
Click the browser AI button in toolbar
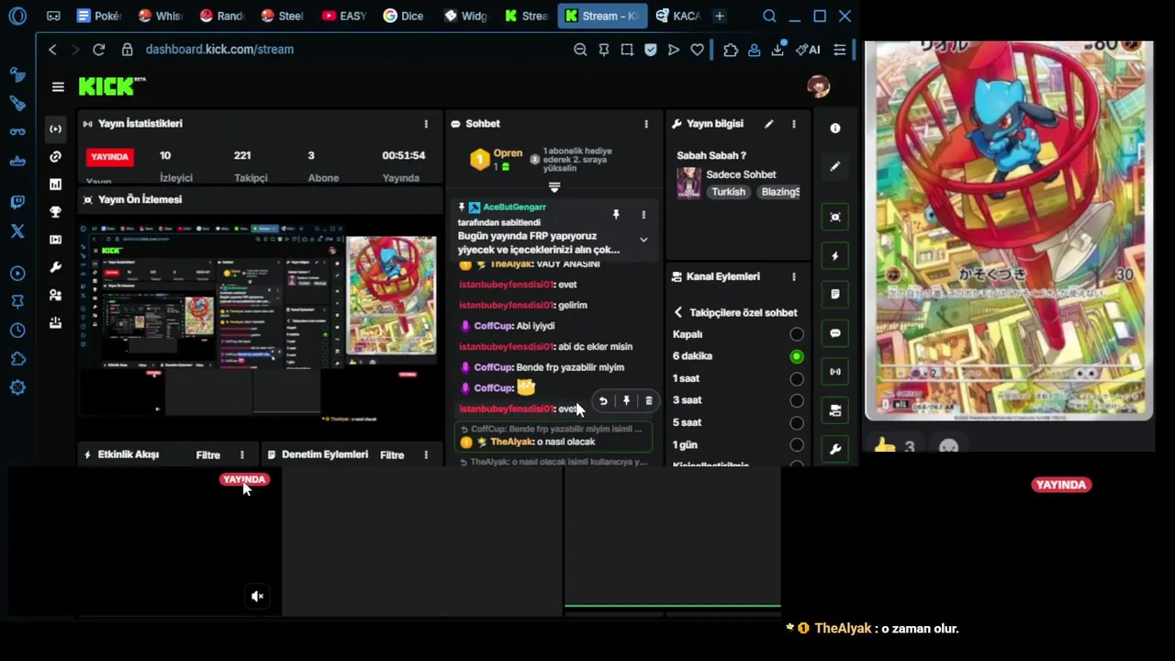point(809,50)
